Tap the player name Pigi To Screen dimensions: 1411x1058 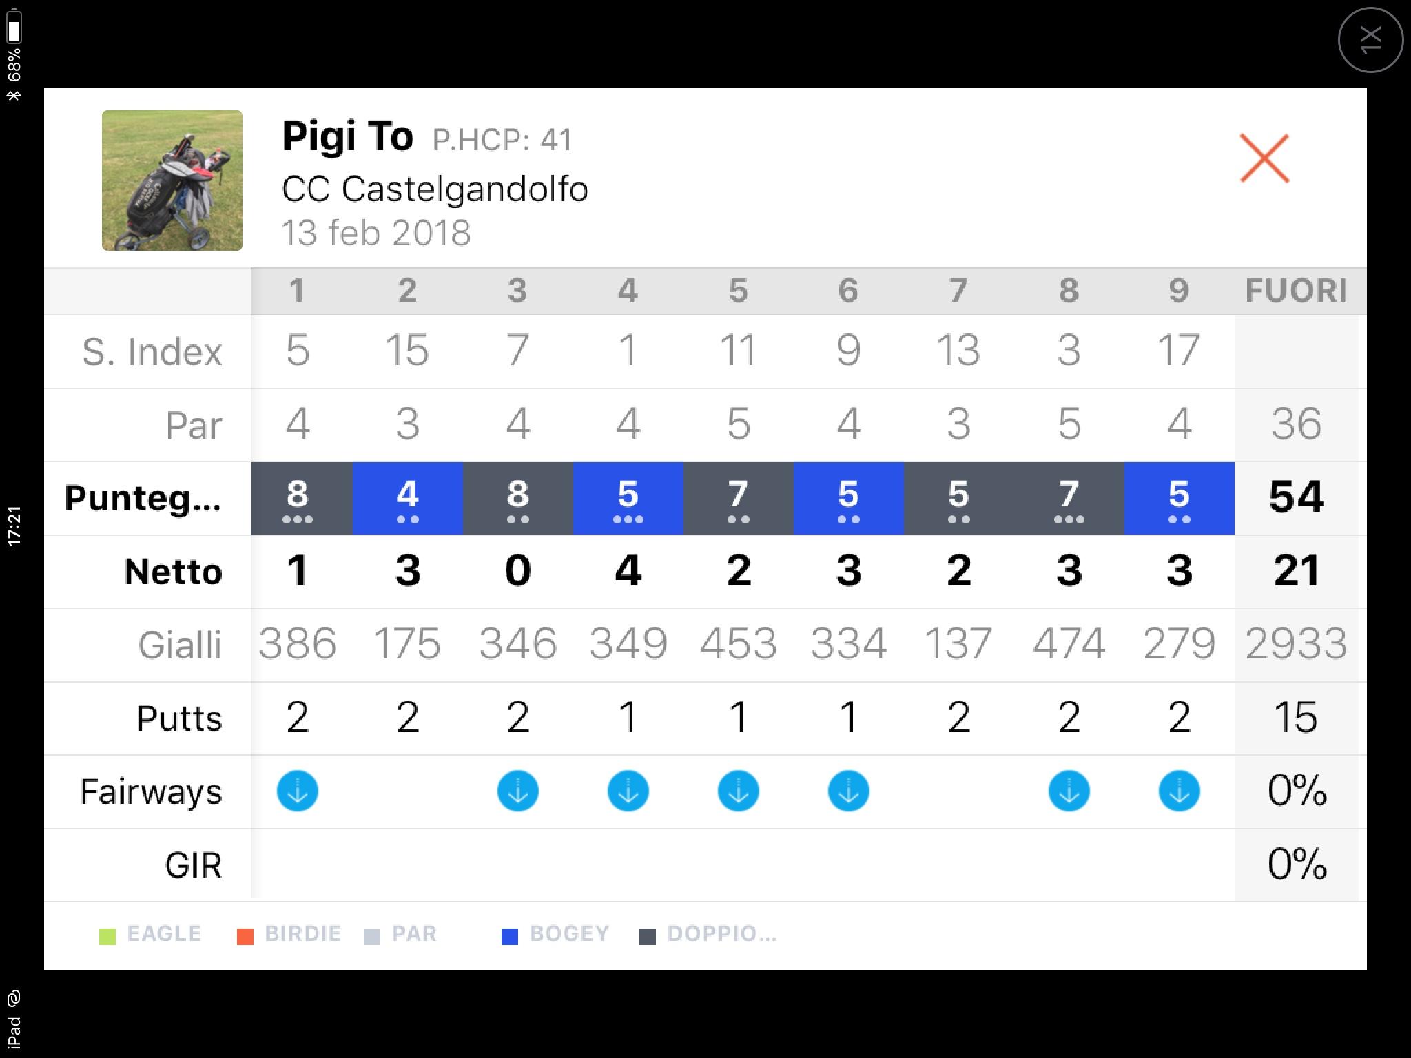pyautogui.click(x=348, y=137)
